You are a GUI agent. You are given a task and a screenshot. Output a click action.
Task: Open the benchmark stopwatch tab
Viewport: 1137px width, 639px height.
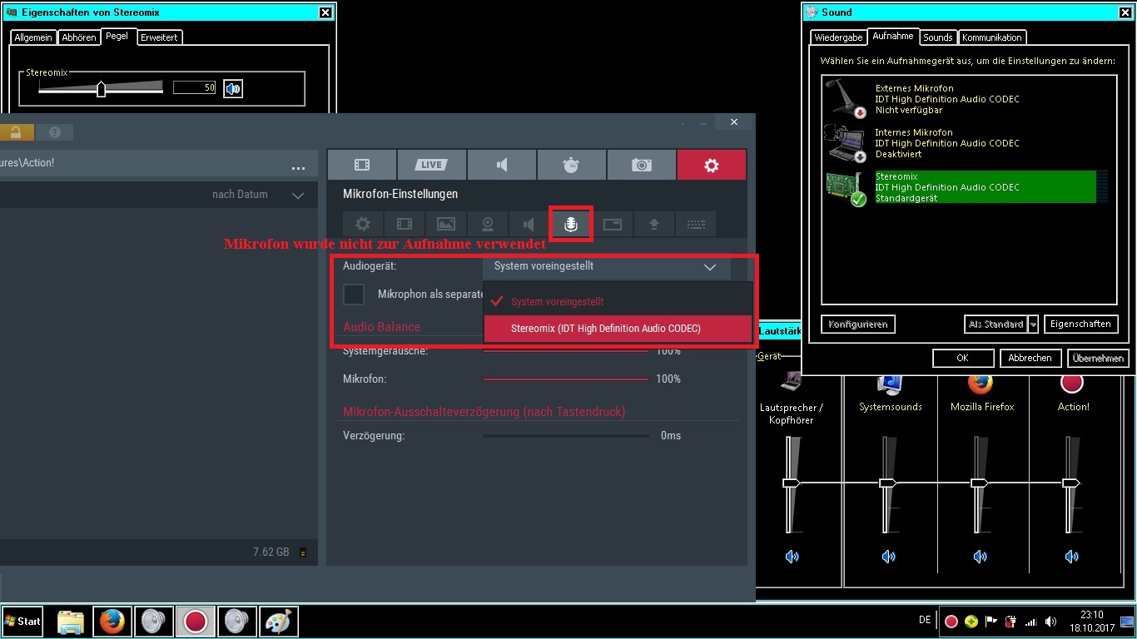(x=571, y=165)
